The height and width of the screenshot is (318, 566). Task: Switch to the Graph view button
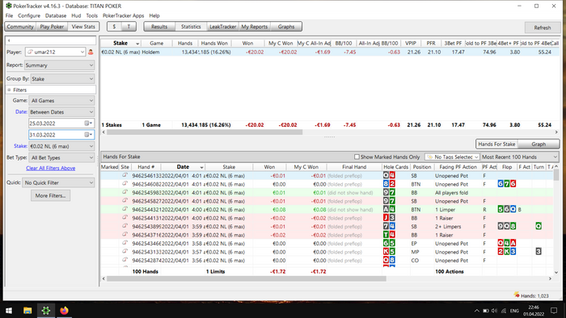539,144
